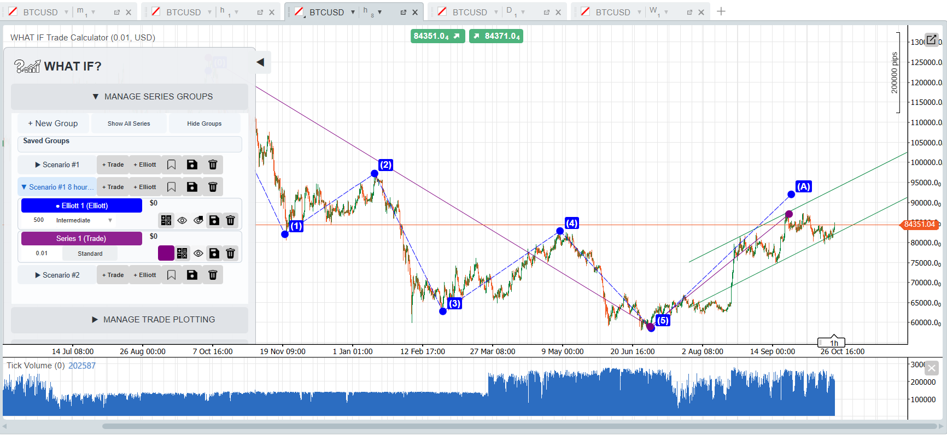
Task: Delete the Scenario #2 group
Action: [x=213, y=275]
